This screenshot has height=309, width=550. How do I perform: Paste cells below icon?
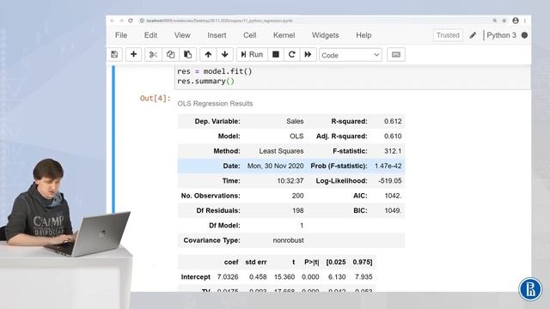(187, 55)
